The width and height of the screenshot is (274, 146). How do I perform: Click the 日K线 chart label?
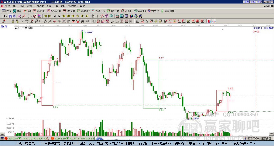click(4, 27)
